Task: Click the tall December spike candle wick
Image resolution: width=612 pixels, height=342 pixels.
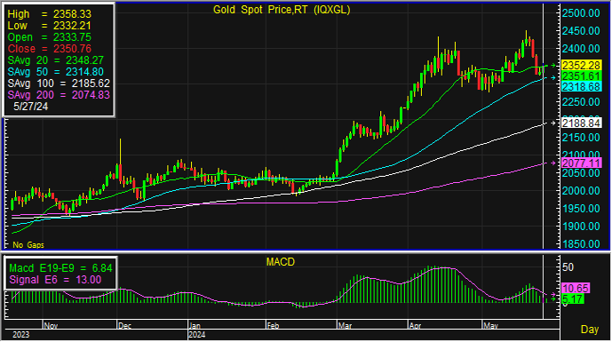Action: coord(120,152)
